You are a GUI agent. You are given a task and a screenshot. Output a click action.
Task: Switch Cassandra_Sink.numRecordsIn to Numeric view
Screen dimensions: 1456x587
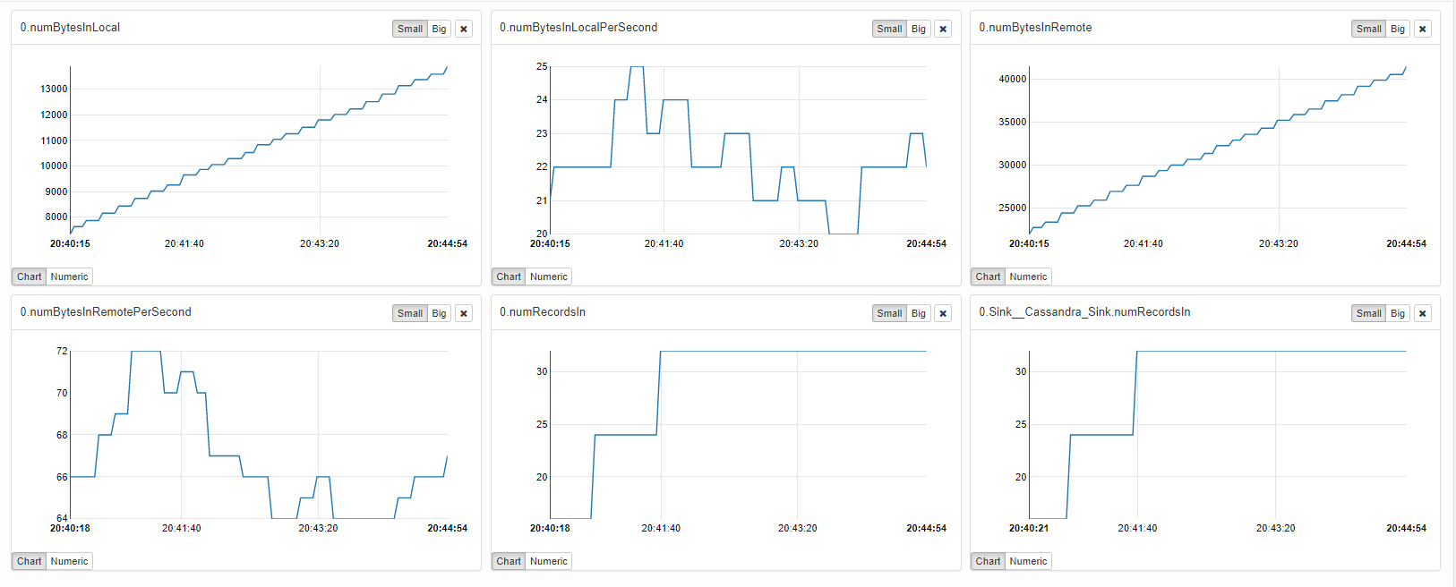1028,561
